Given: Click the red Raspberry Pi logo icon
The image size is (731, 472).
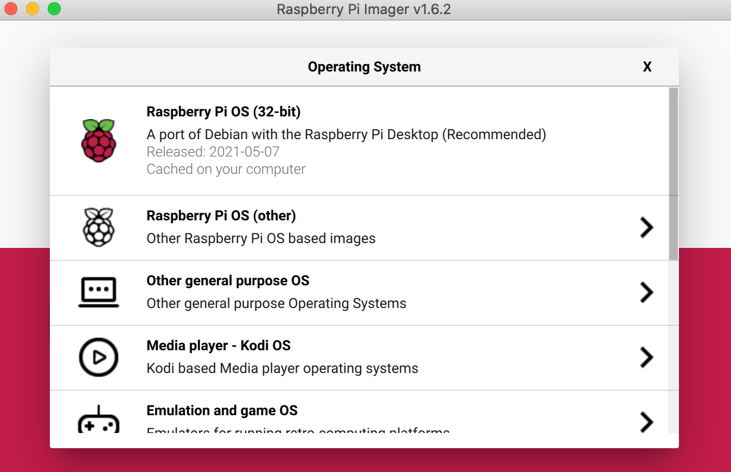Looking at the screenshot, I should pos(98,141).
